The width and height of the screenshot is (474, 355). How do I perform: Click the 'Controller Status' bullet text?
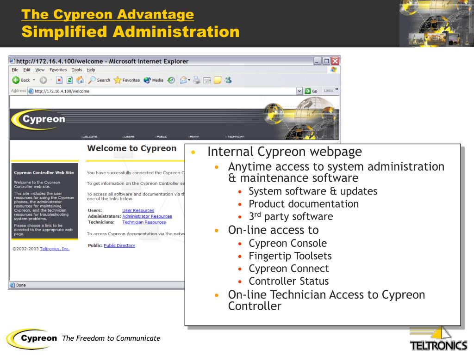click(x=288, y=281)
